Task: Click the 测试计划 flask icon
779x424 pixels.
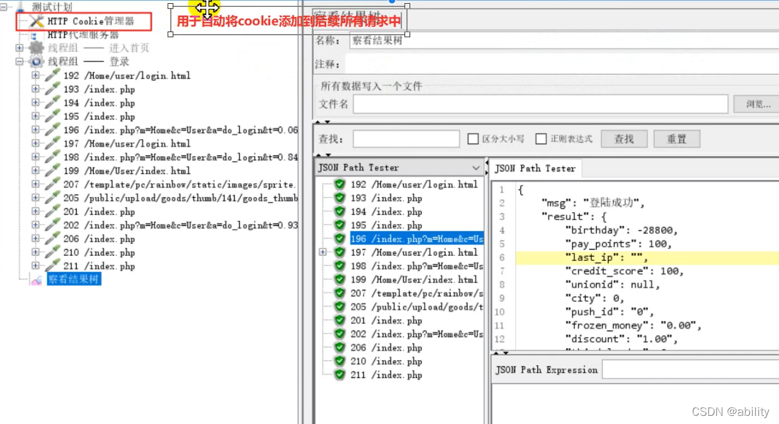Action: 19,7
